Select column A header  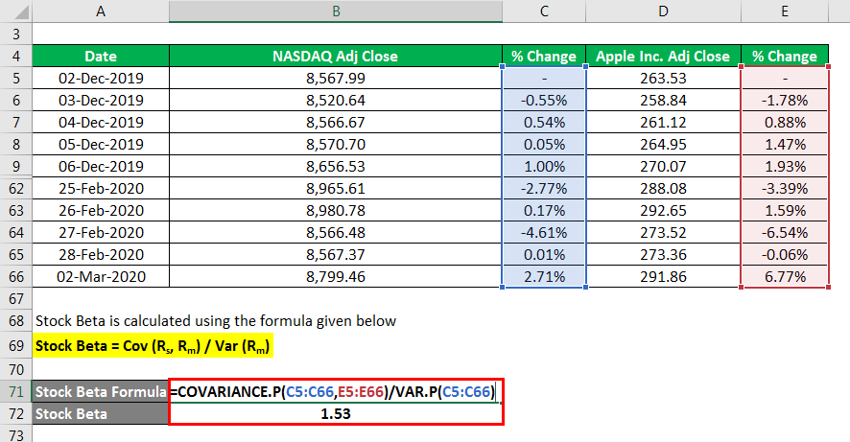pos(100,12)
